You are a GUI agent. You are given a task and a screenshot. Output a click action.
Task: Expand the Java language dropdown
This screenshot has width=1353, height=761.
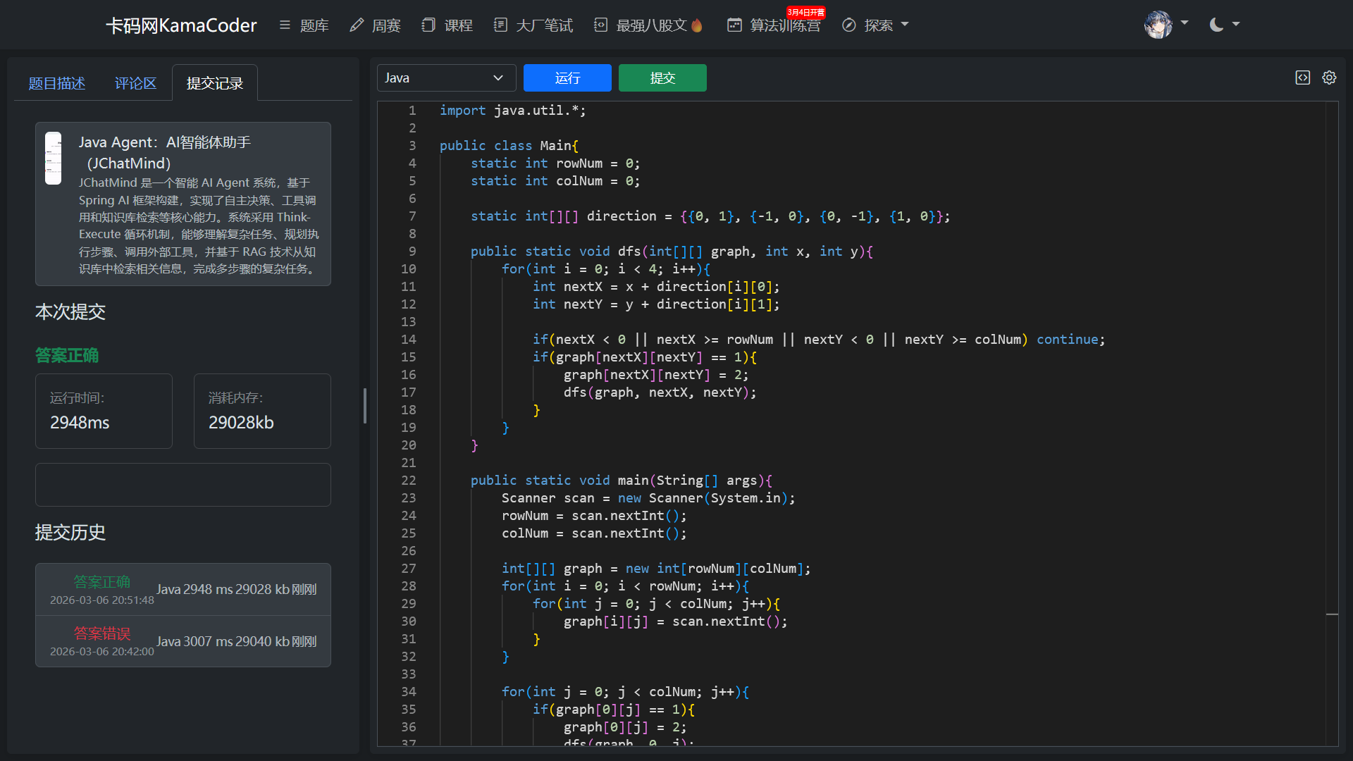point(446,78)
